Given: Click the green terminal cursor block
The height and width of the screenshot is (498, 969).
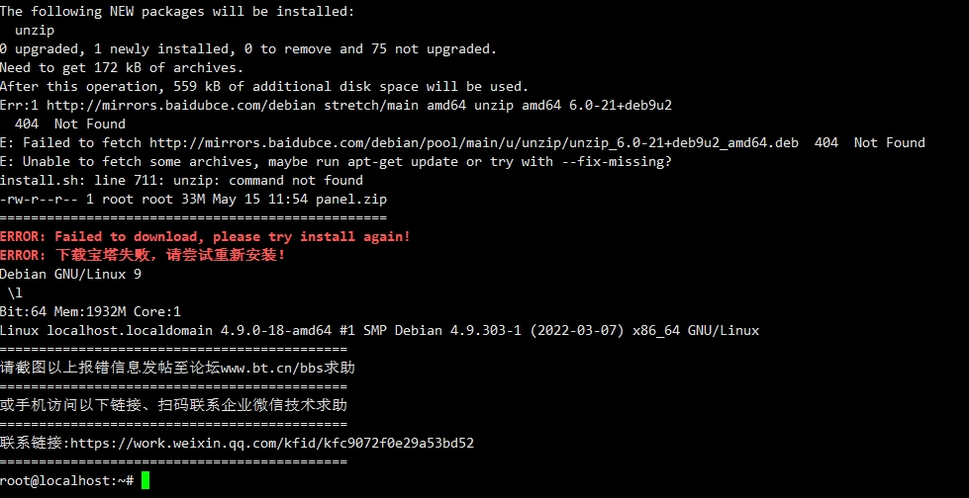Looking at the screenshot, I should 145,480.
